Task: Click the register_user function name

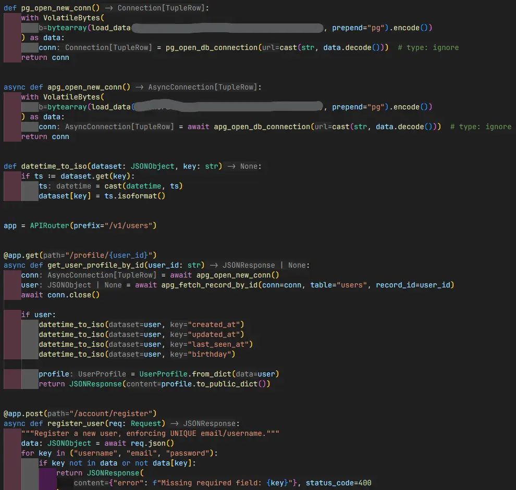Action: (76, 423)
